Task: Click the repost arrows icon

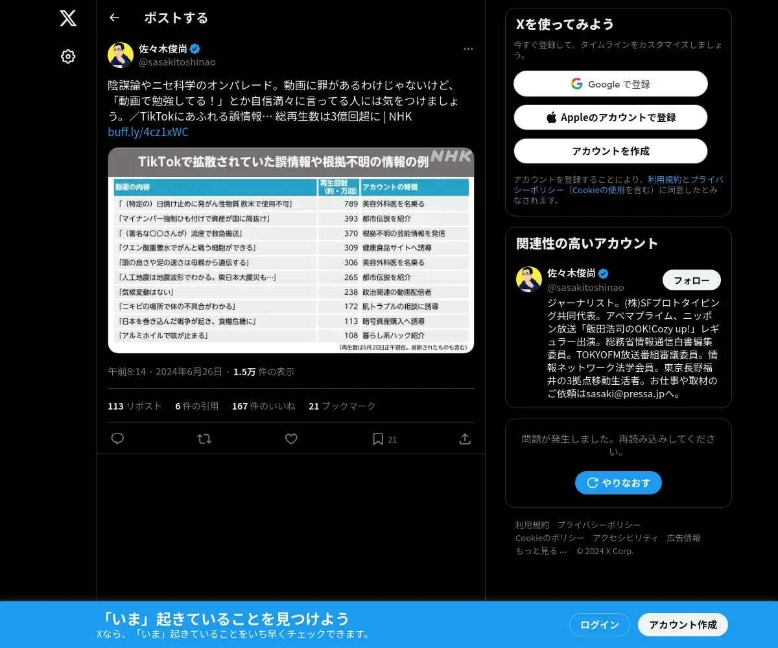Action: click(x=204, y=439)
